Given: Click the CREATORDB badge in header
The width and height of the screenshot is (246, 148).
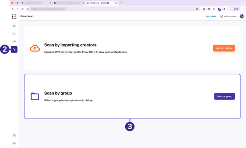Looking at the screenshot, I should pyautogui.click(x=211, y=16).
